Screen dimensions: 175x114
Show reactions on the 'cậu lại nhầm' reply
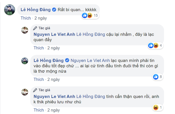click(156, 45)
